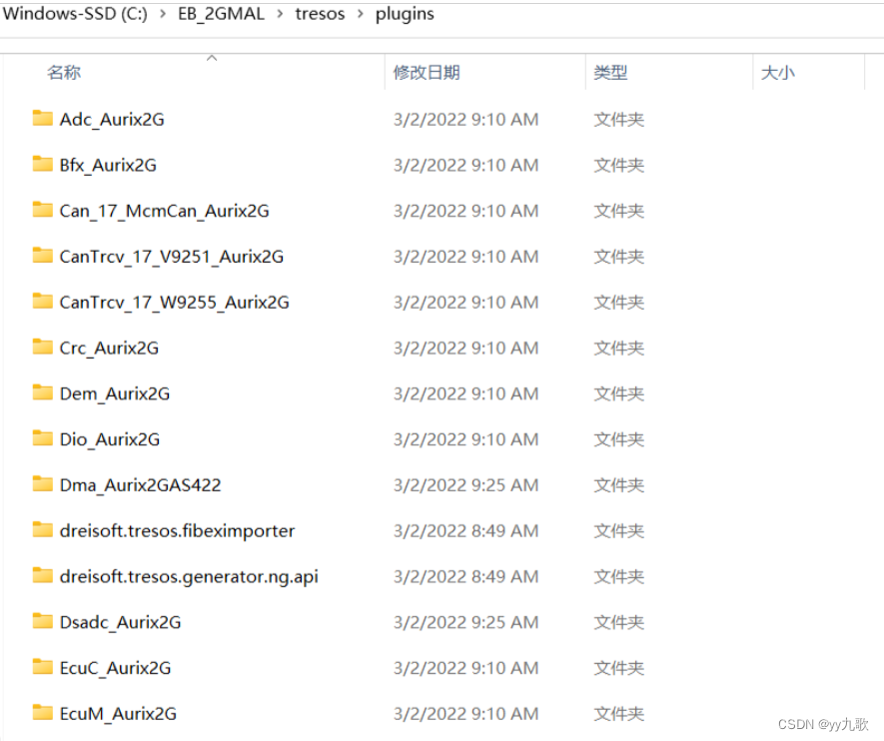Click the 9:25 AM date of Dsadc_Aurix2G

[465, 622]
